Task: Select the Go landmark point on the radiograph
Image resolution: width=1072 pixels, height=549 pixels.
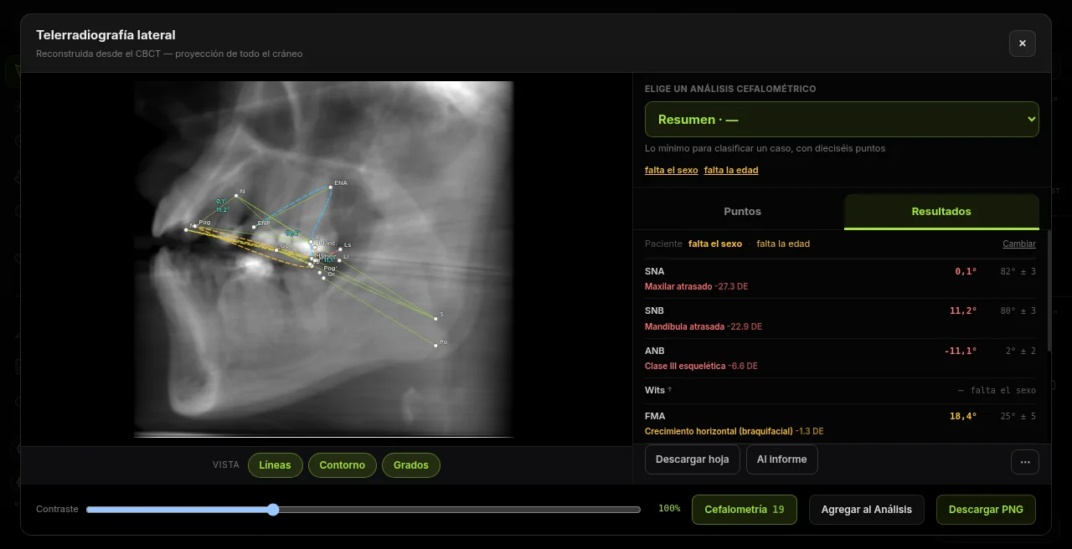Action: click(276, 249)
